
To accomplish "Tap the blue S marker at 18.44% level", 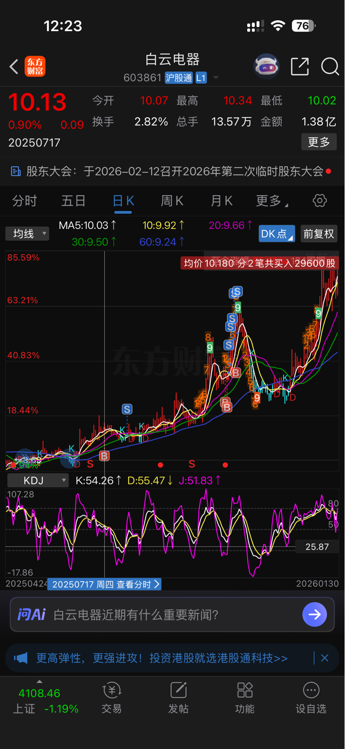I will (127, 409).
